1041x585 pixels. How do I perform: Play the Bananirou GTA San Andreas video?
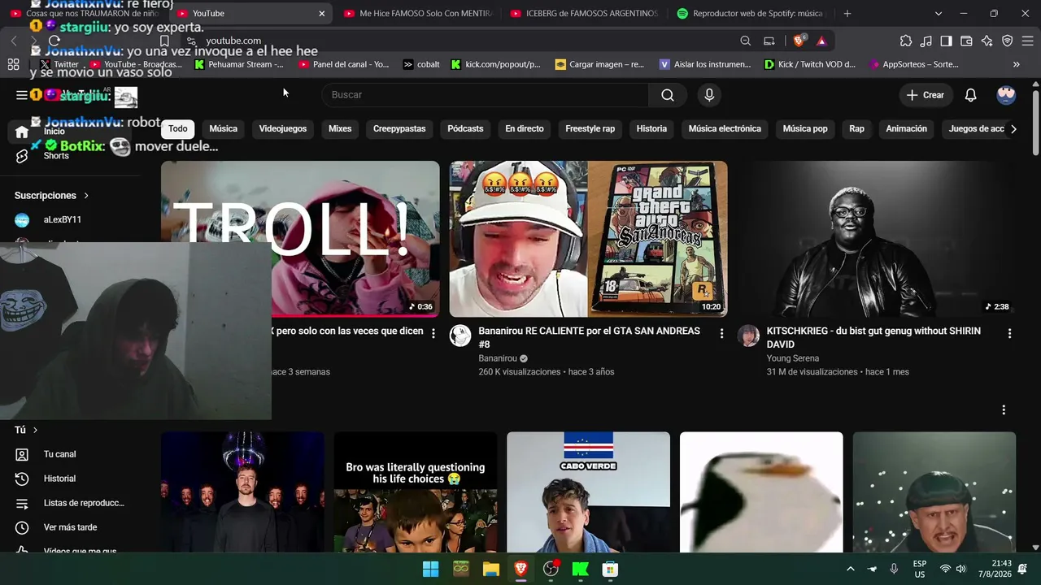tap(589, 239)
